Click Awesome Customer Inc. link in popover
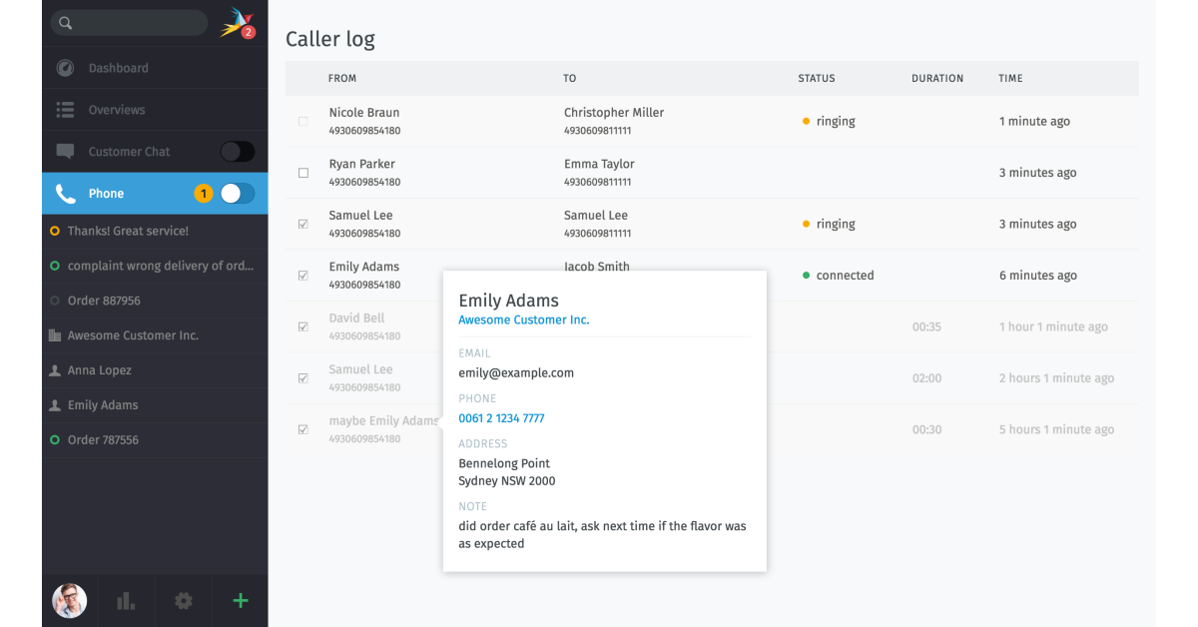 pos(523,320)
